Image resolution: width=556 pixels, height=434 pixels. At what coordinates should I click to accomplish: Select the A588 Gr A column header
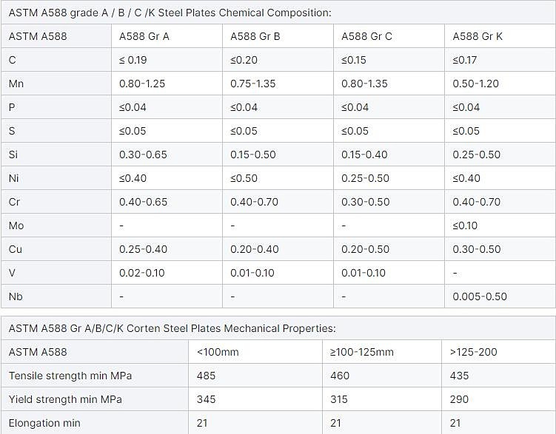(144, 36)
